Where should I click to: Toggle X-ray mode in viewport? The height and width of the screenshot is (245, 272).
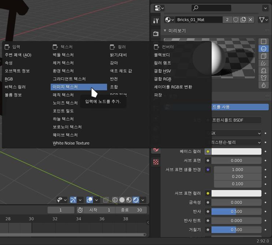click(106, 200)
